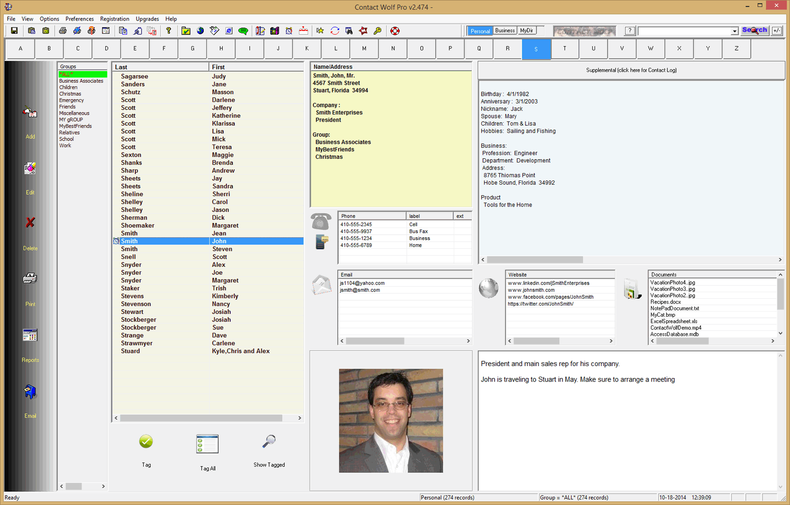
Task: Open Supplemental Contact Log header button
Action: click(631, 70)
